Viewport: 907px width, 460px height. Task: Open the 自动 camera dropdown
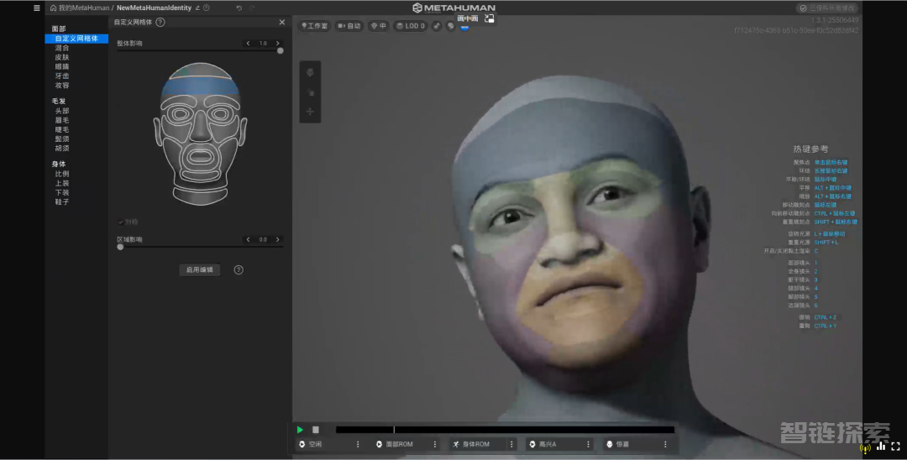pyautogui.click(x=349, y=26)
